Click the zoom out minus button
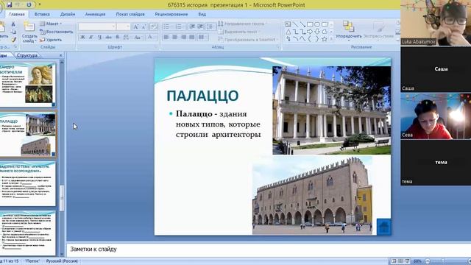 [428, 261]
